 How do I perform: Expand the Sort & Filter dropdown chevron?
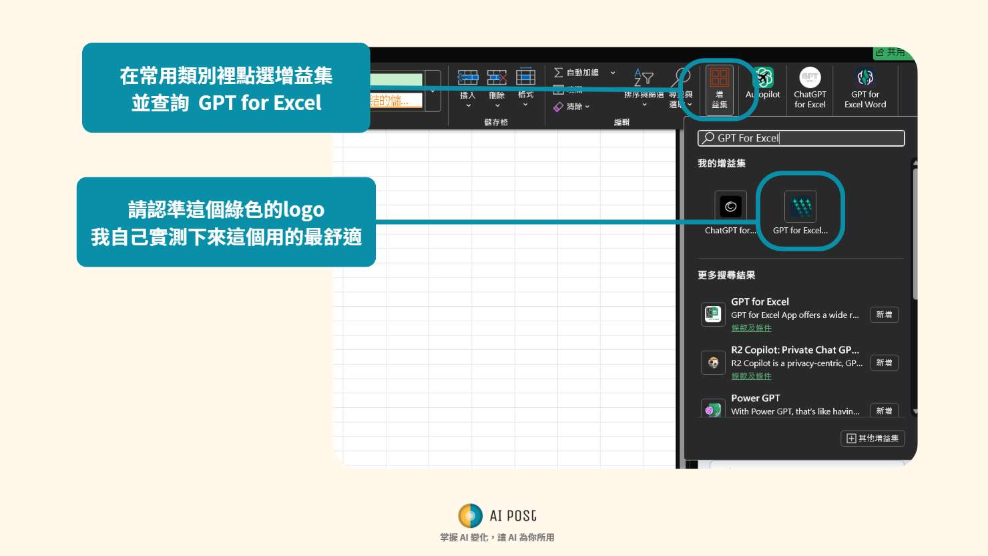[644, 105]
